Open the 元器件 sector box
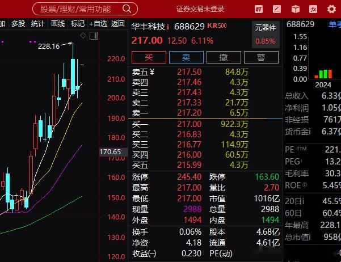The image size is (341, 262). [x=266, y=35]
